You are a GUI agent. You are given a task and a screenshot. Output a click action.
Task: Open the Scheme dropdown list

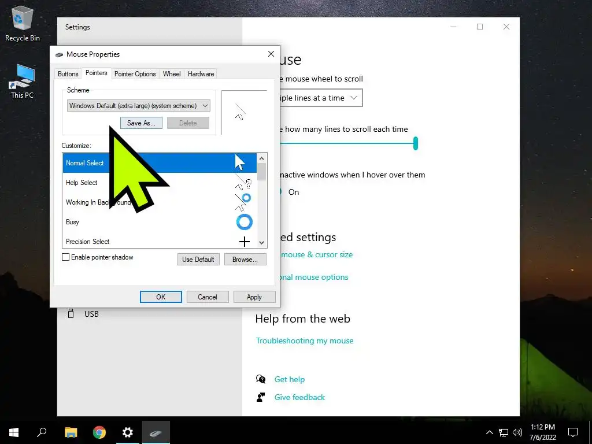coord(139,106)
